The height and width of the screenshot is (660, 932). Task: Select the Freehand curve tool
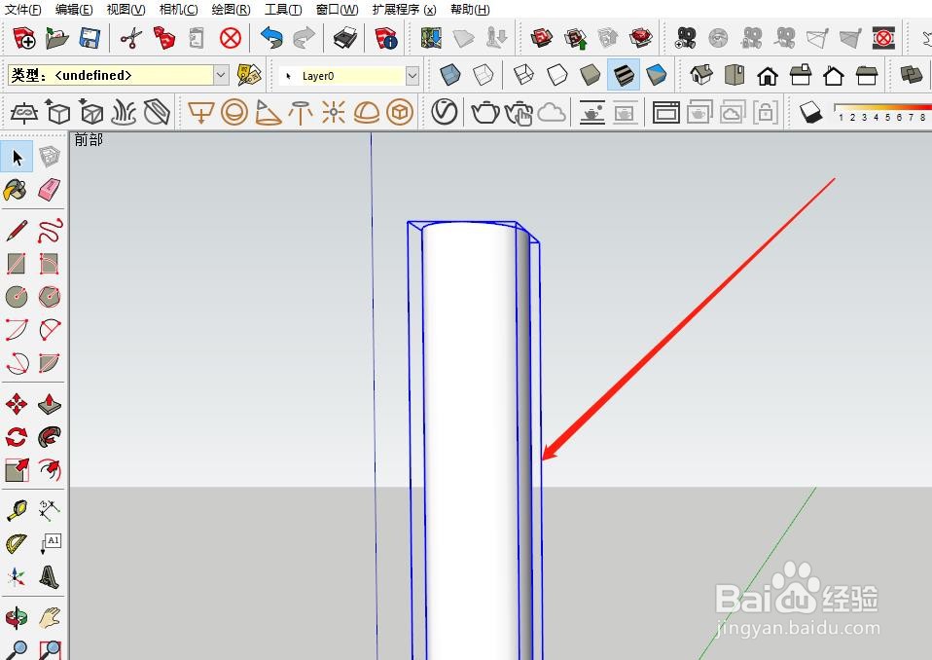click(50, 231)
